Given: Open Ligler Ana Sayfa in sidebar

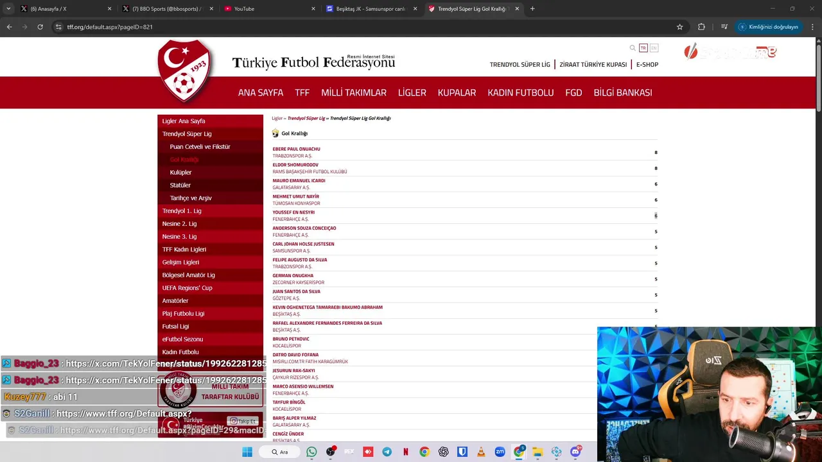Looking at the screenshot, I should (x=210, y=121).
